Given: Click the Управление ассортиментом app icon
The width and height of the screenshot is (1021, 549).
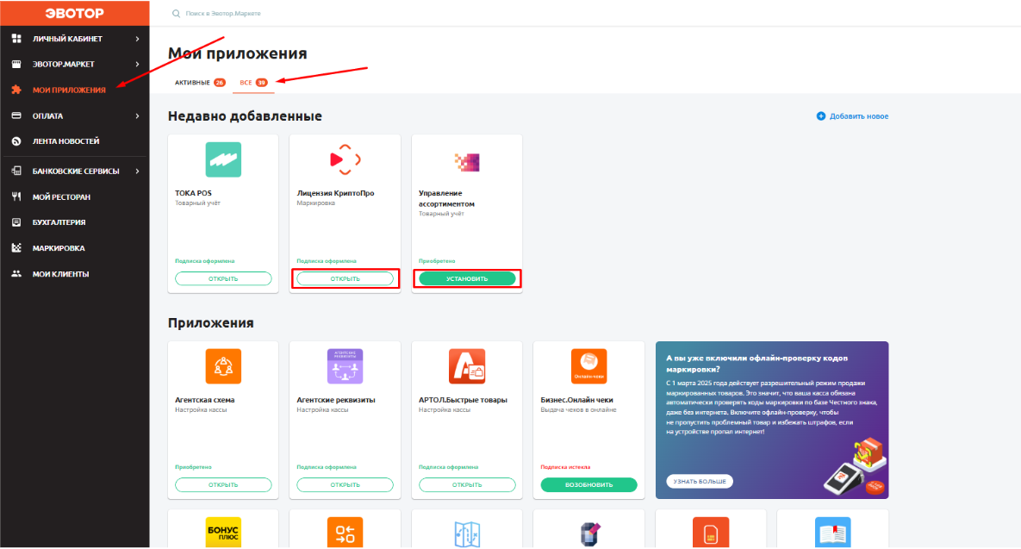Looking at the screenshot, I should [x=467, y=161].
